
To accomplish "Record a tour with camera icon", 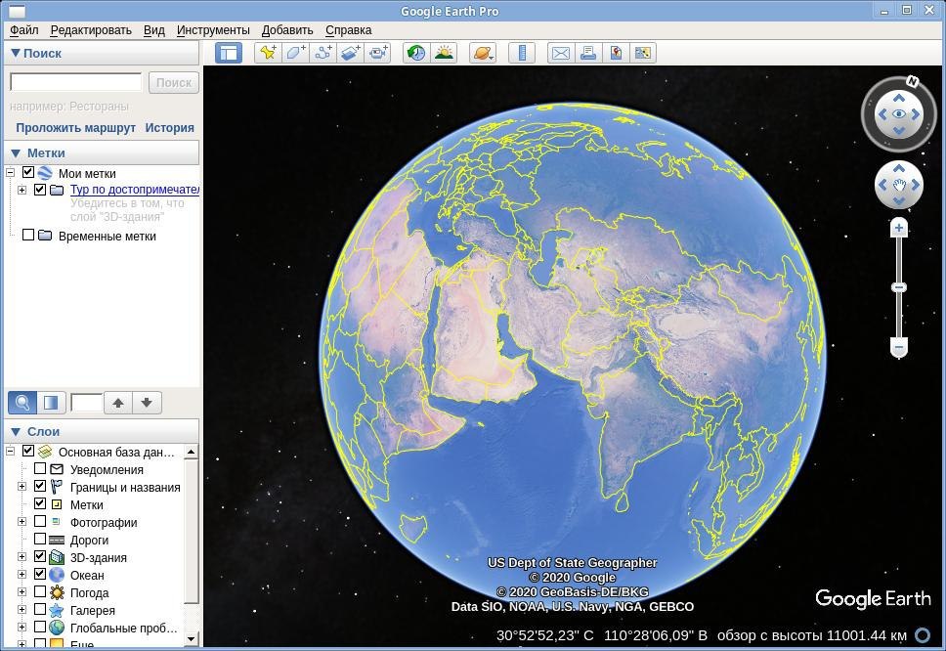I will [x=377, y=53].
